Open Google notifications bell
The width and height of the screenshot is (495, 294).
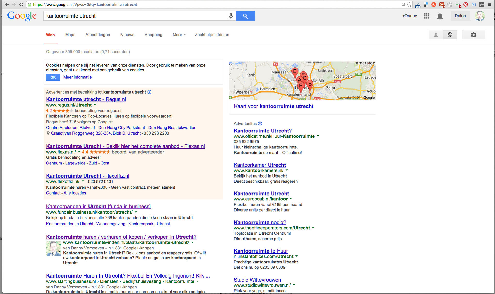point(440,16)
